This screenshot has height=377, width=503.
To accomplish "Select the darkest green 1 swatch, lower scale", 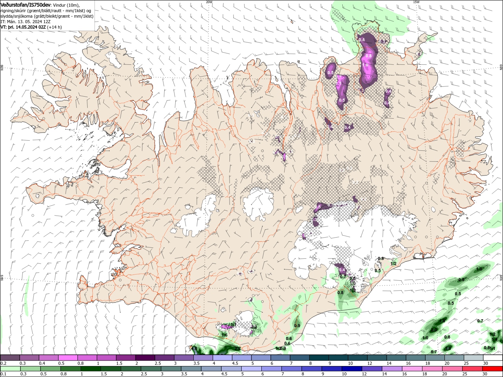I will tap(90, 369).
